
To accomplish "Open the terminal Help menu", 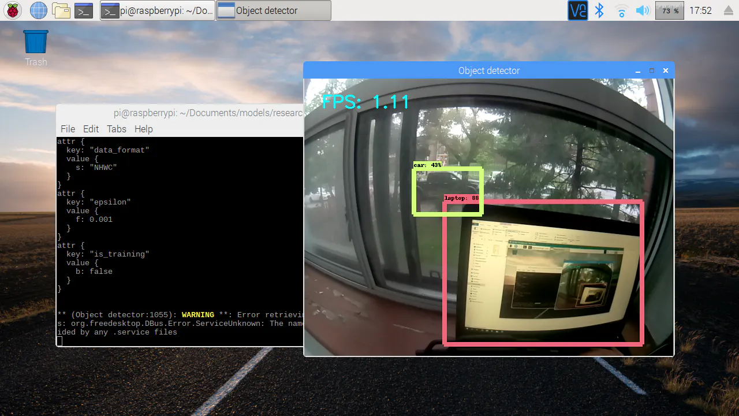I will click(x=143, y=129).
